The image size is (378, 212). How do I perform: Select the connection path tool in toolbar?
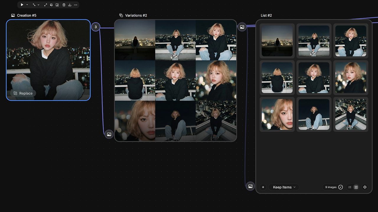coord(34,5)
